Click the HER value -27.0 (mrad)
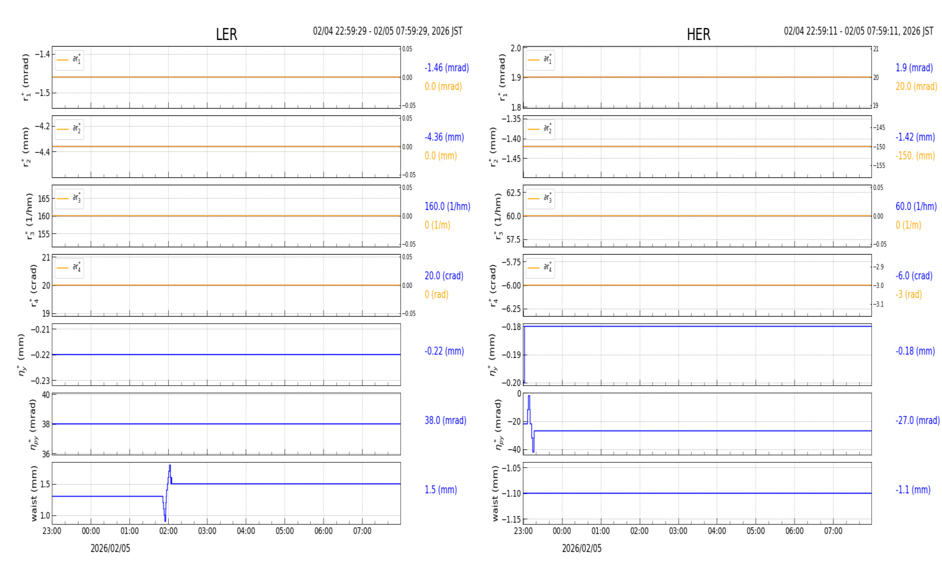The image size is (942, 576). pos(918,420)
